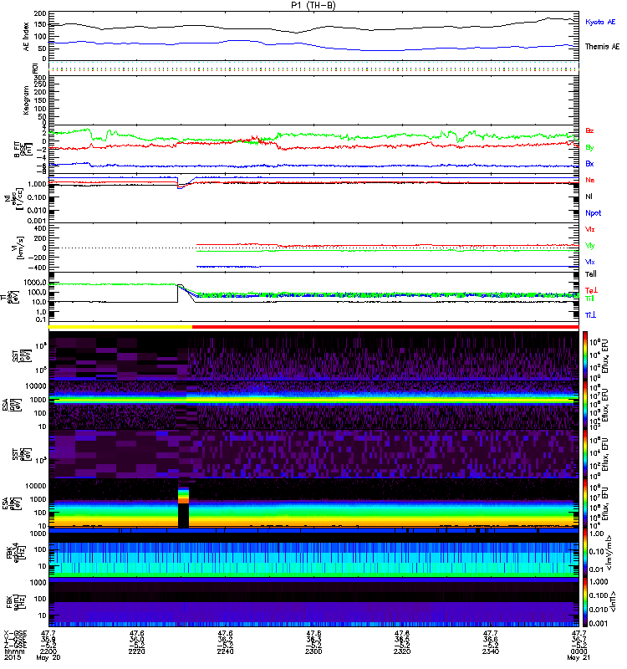Click the 2320 time tick label
This screenshot has height=669, width=627.
pyautogui.click(x=402, y=651)
